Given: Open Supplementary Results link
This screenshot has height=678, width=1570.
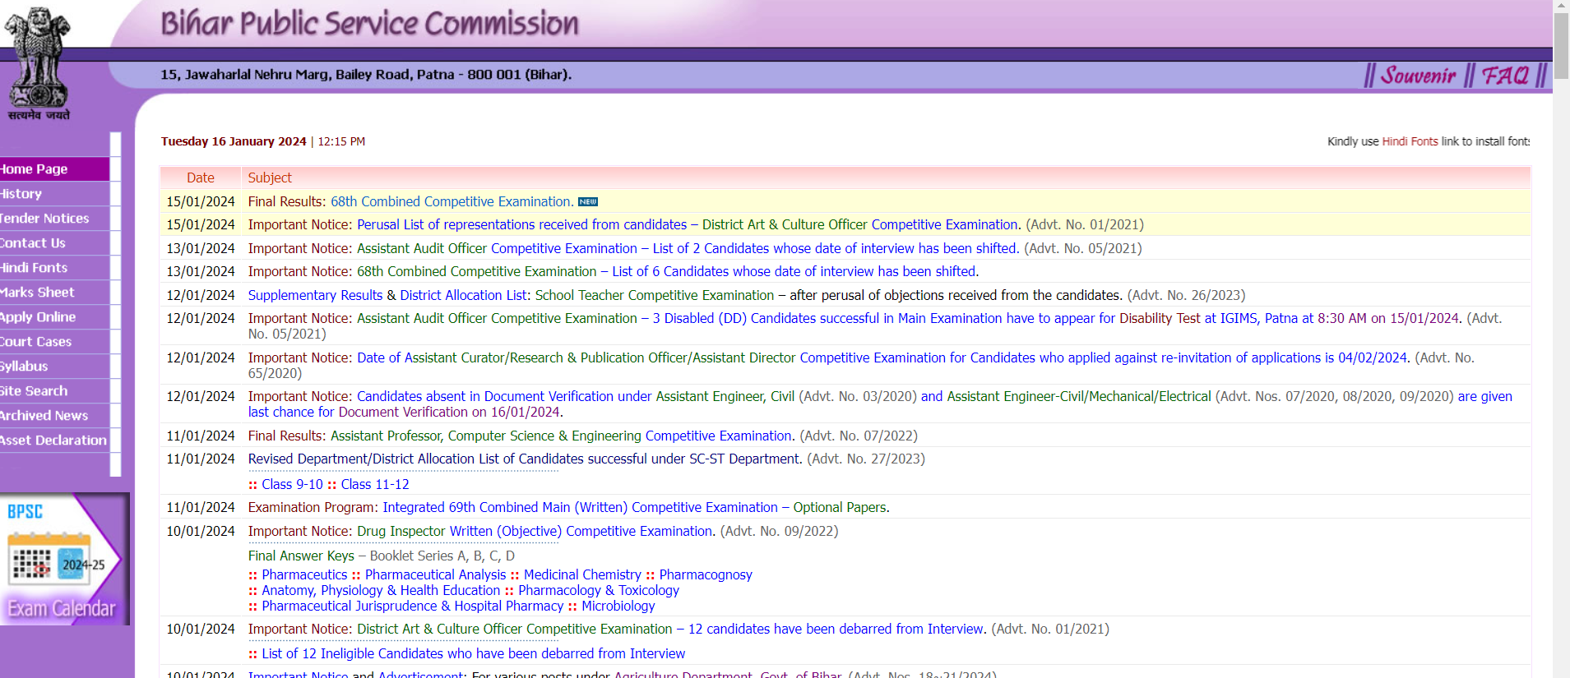Looking at the screenshot, I should [315, 295].
